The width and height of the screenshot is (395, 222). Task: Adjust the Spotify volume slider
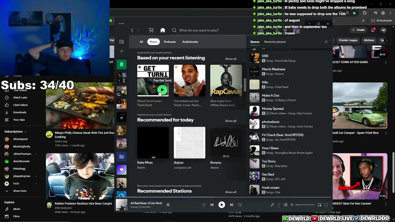305,205
